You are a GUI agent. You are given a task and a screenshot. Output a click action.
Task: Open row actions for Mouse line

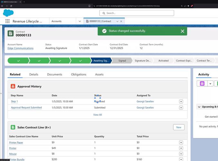pos(181,154)
